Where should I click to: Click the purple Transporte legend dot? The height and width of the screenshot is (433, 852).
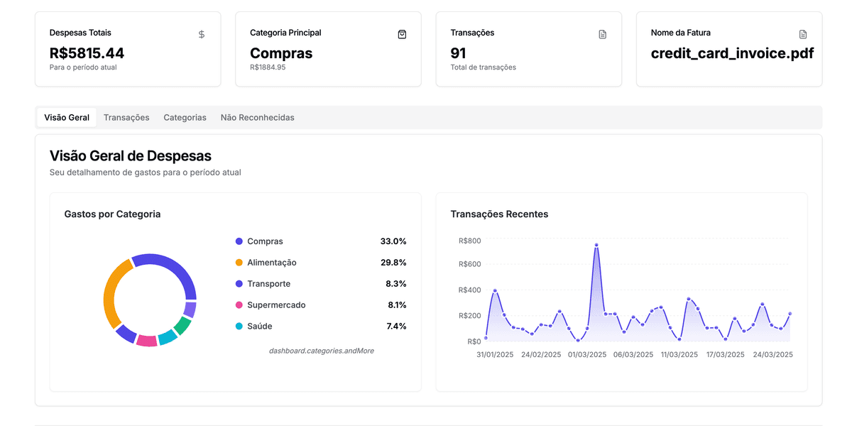pyautogui.click(x=238, y=283)
